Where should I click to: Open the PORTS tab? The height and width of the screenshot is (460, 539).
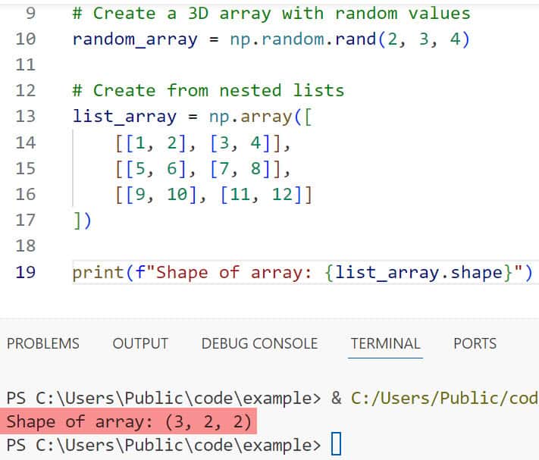click(475, 343)
